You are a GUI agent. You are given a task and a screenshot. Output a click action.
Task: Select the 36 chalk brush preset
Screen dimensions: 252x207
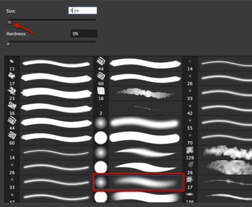tap(49, 108)
